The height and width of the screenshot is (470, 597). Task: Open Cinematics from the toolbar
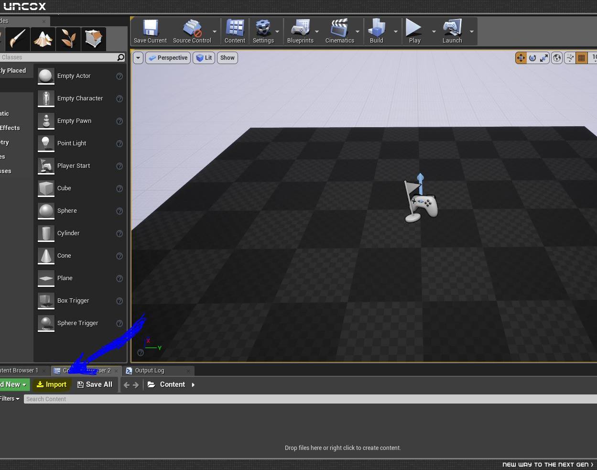coord(339,32)
